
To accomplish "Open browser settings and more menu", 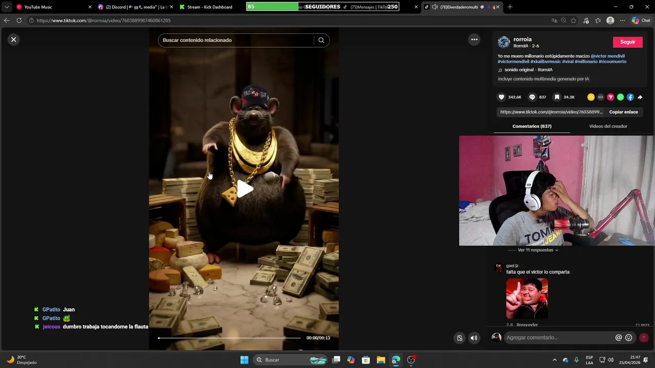I will coord(622,20).
